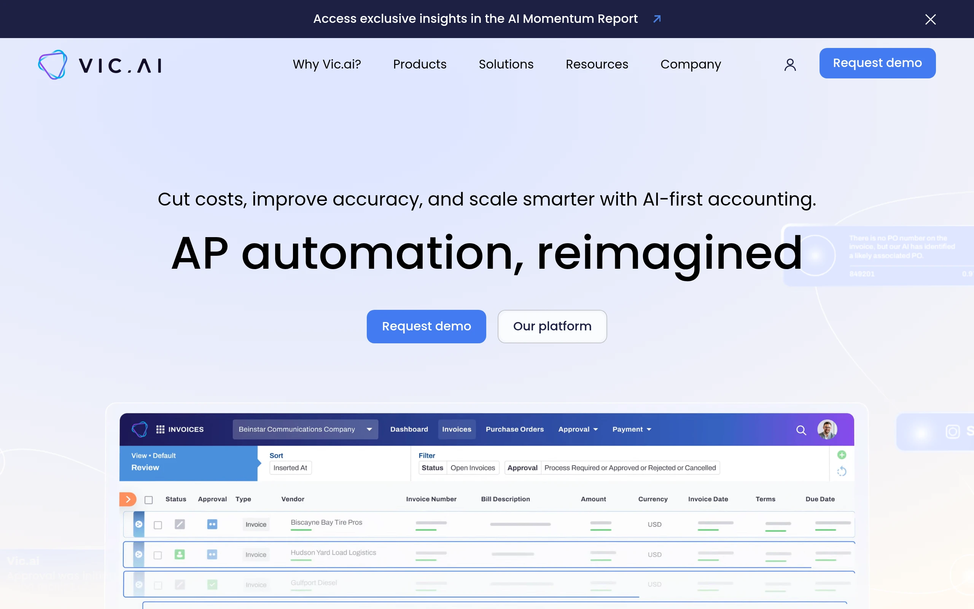This screenshot has height=609, width=974.
Task: Click the green plus icon to add a filter
Action: click(x=842, y=455)
